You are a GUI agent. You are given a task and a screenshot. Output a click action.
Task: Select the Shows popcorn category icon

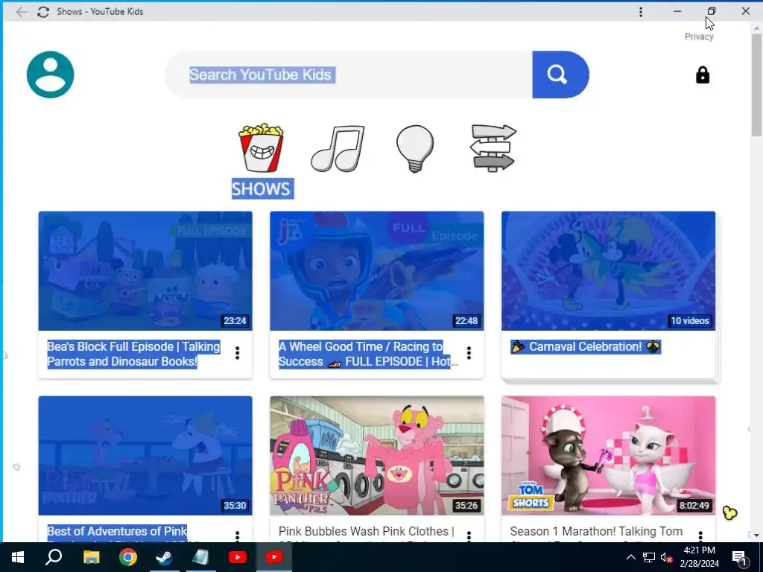[x=261, y=147]
